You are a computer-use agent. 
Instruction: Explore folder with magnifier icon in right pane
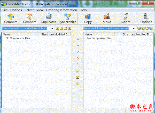tap(151, 28)
